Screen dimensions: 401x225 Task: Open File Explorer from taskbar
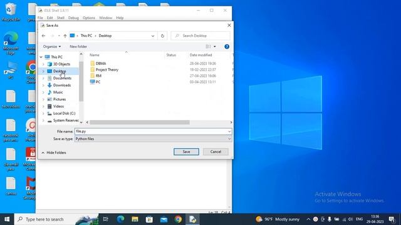pyautogui.click(x=135, y=219)
